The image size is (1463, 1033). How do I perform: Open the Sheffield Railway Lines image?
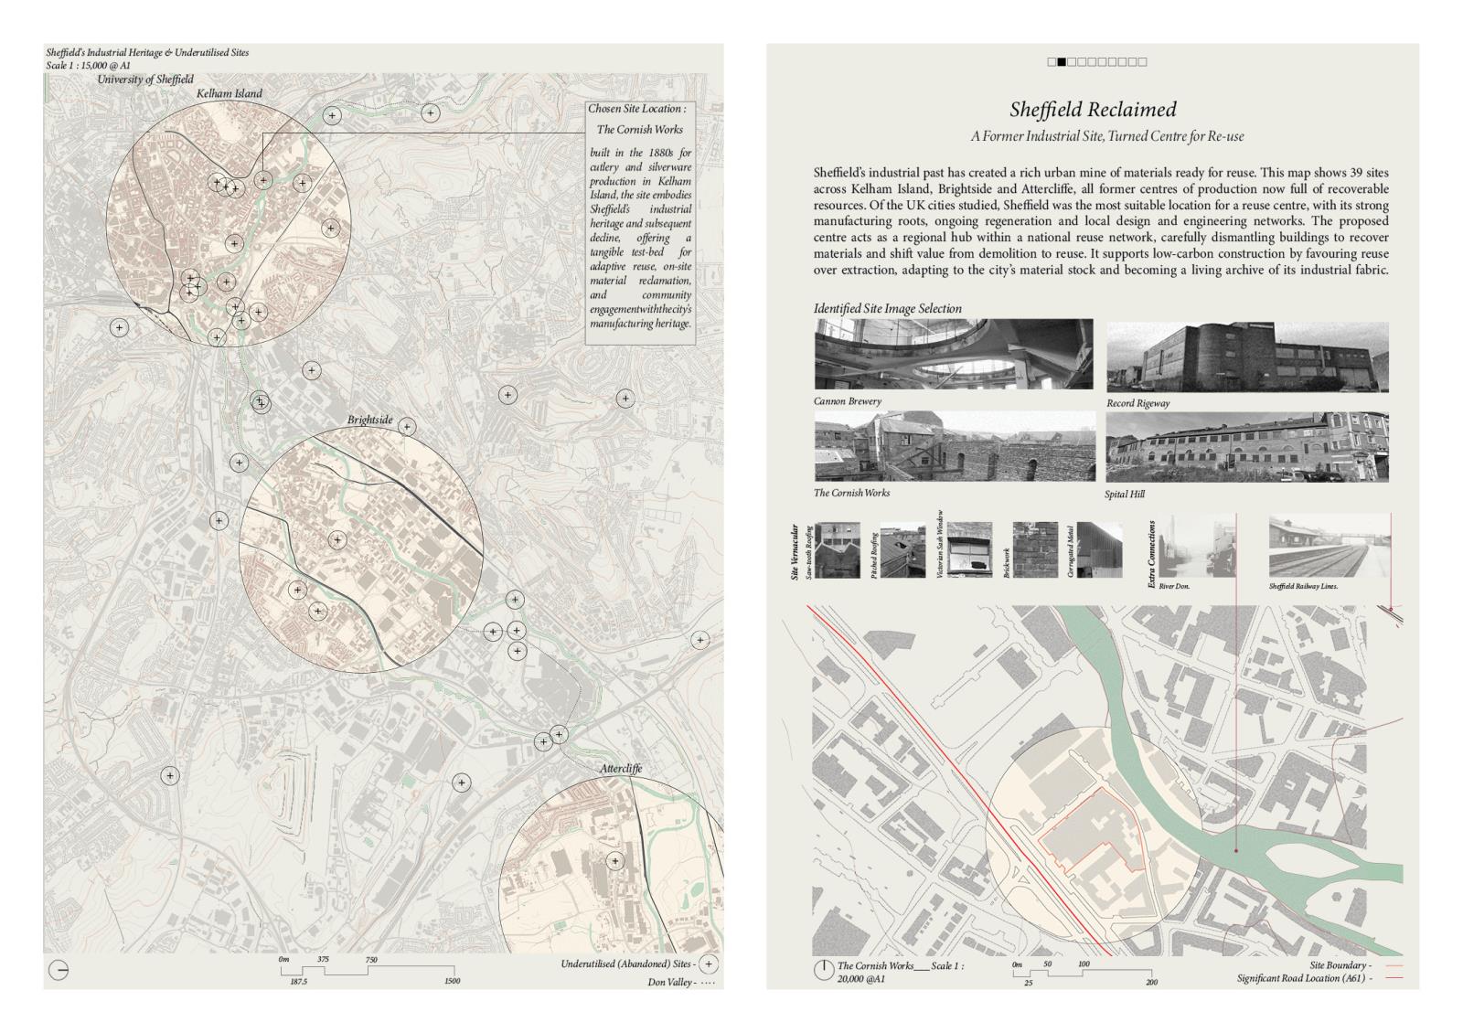coord(1329,547)
